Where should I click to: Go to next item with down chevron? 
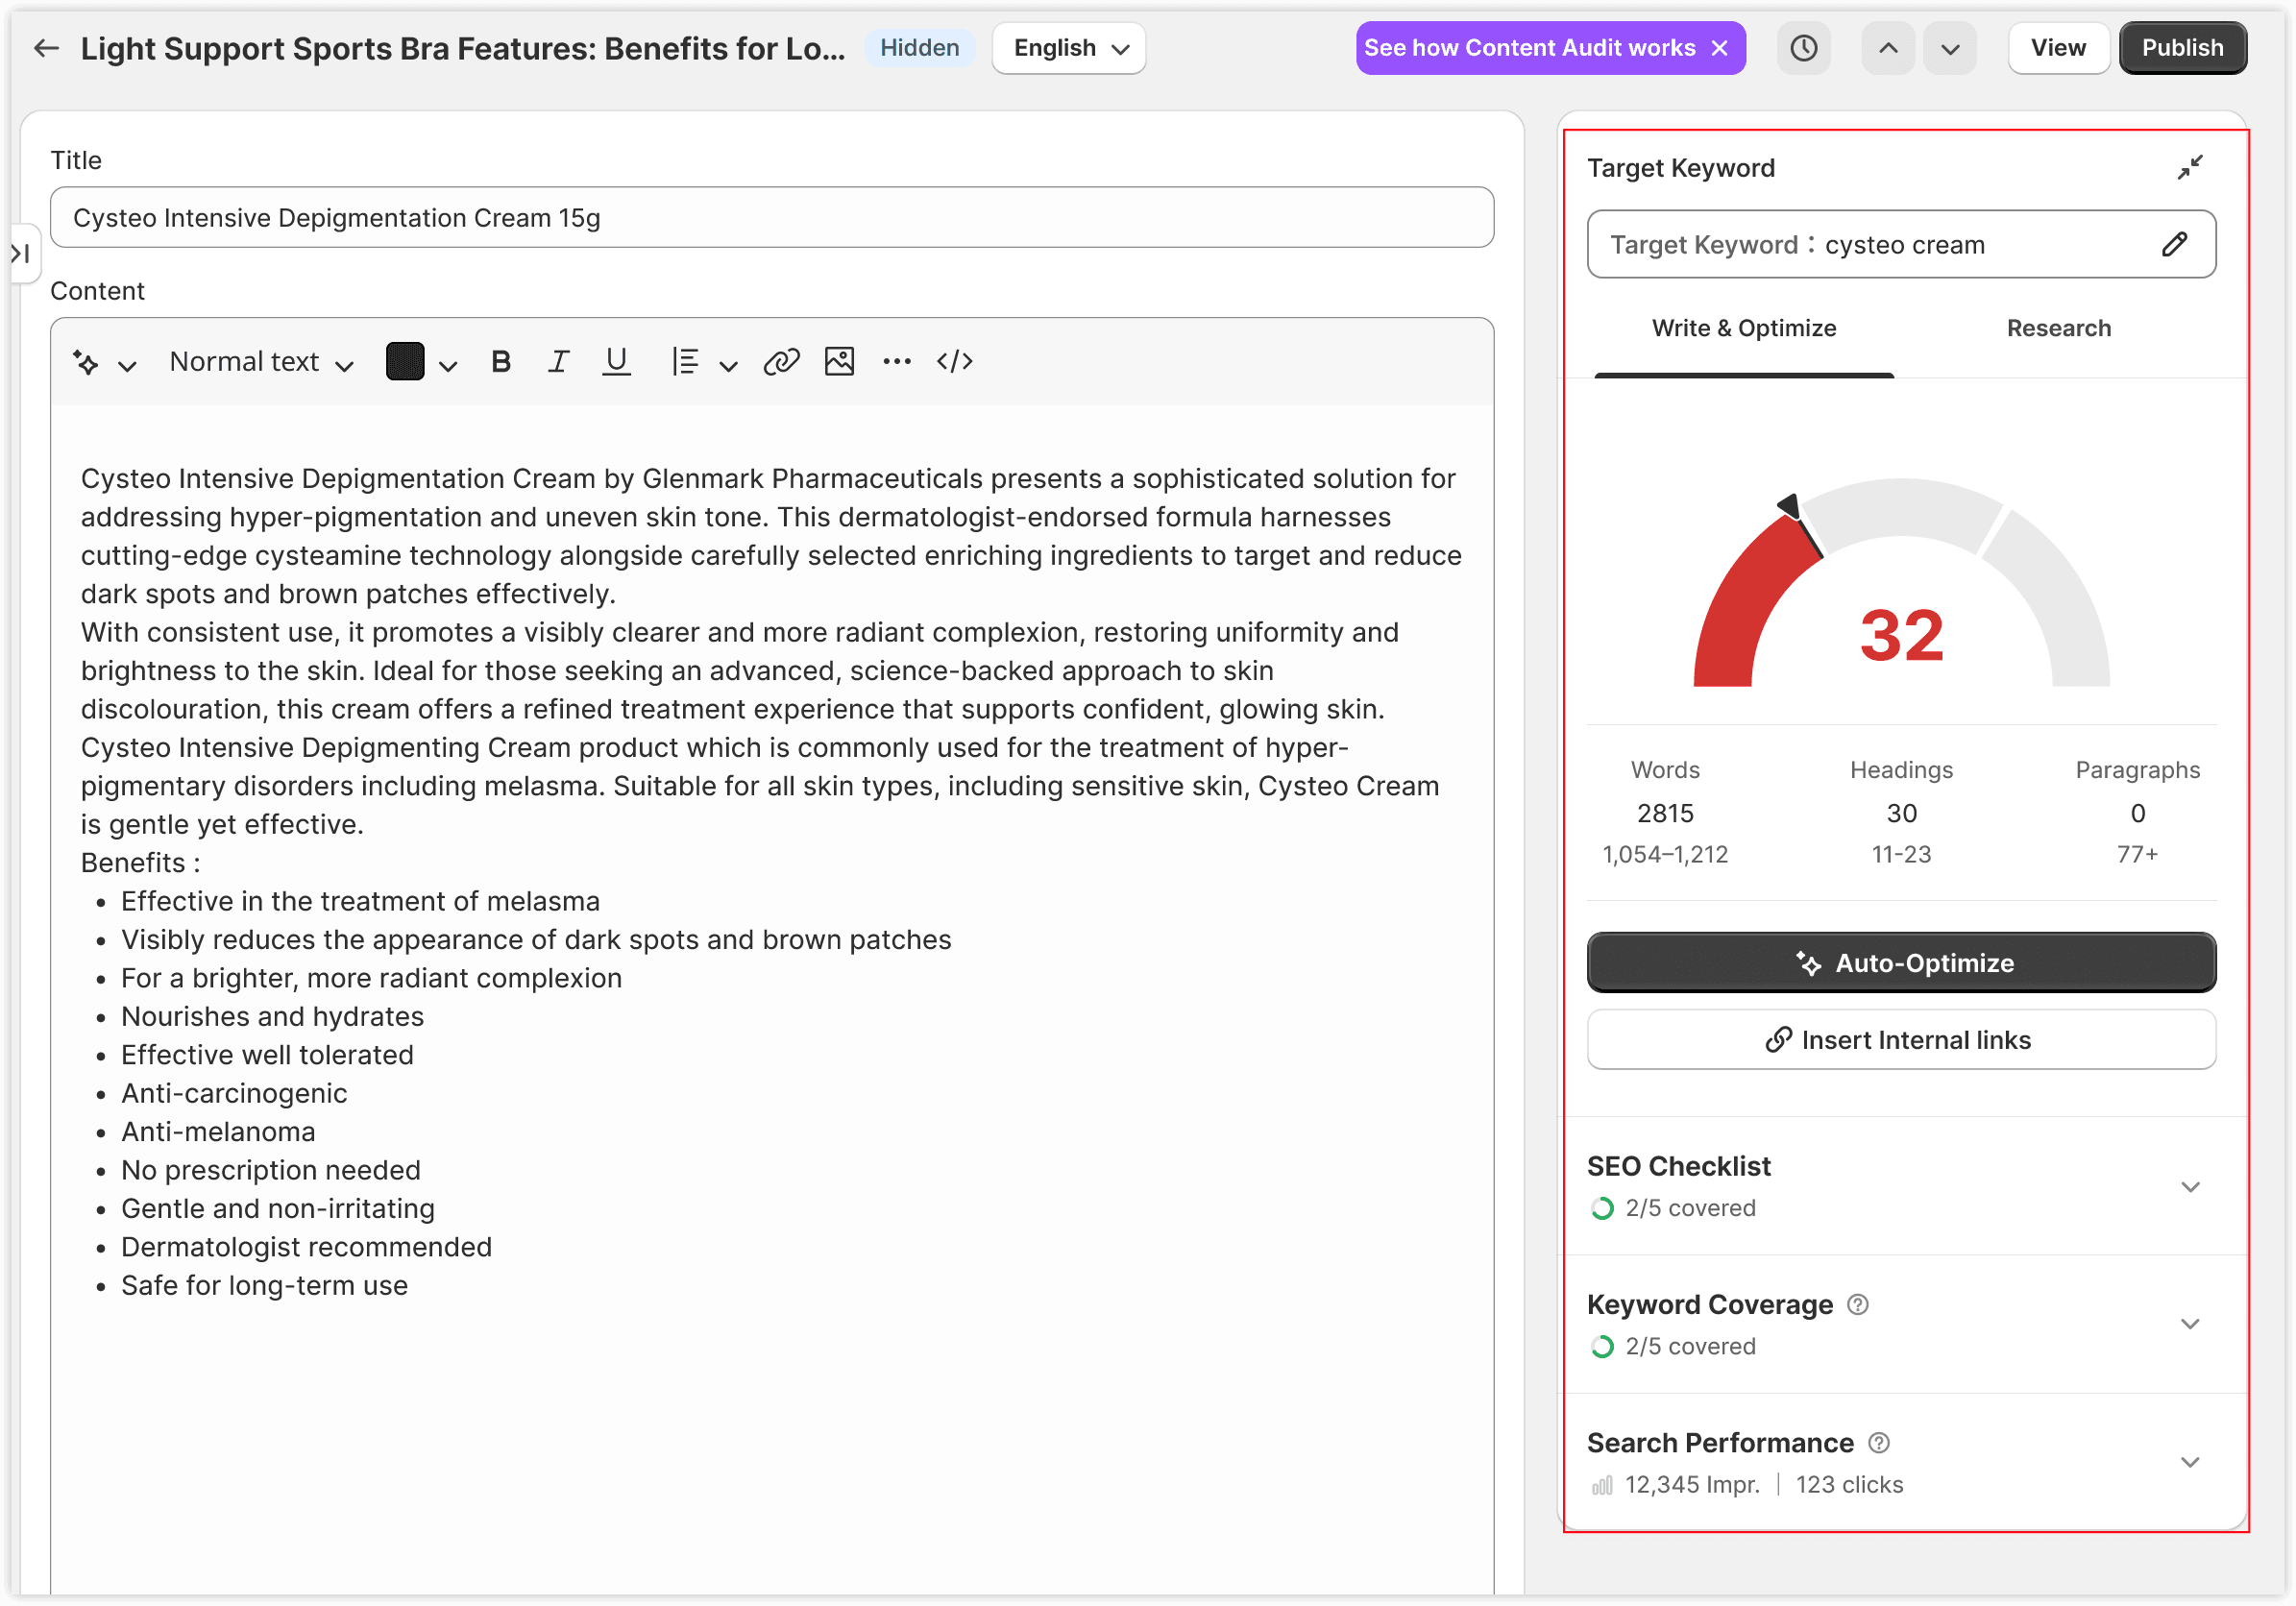point(1949,48)
